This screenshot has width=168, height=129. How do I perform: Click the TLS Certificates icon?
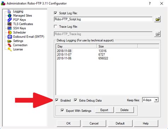click(10, 24)
